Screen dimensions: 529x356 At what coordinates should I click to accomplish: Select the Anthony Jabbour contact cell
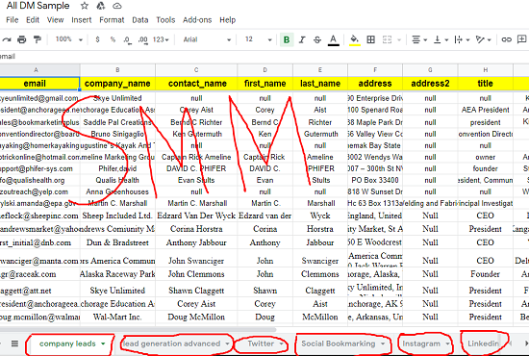196,242
